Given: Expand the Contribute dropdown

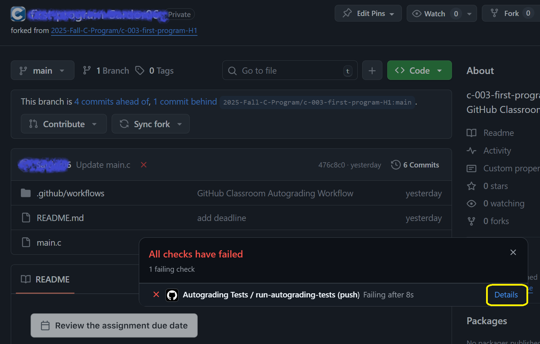Looking at the screenshot, I should coord(64,124).
